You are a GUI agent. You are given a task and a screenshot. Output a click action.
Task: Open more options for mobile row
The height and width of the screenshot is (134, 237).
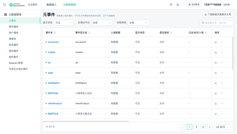tap(222, 52)
